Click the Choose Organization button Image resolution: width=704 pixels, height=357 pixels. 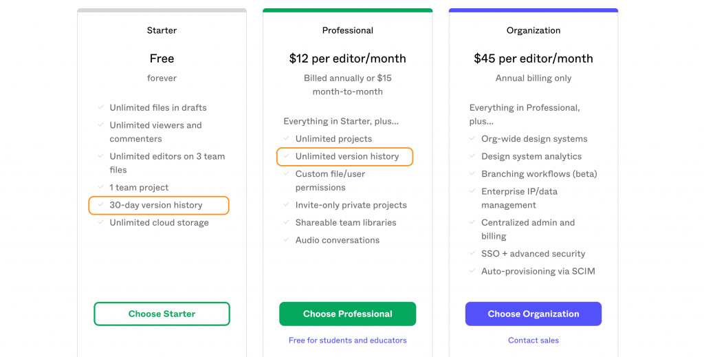tap(533, 314)
